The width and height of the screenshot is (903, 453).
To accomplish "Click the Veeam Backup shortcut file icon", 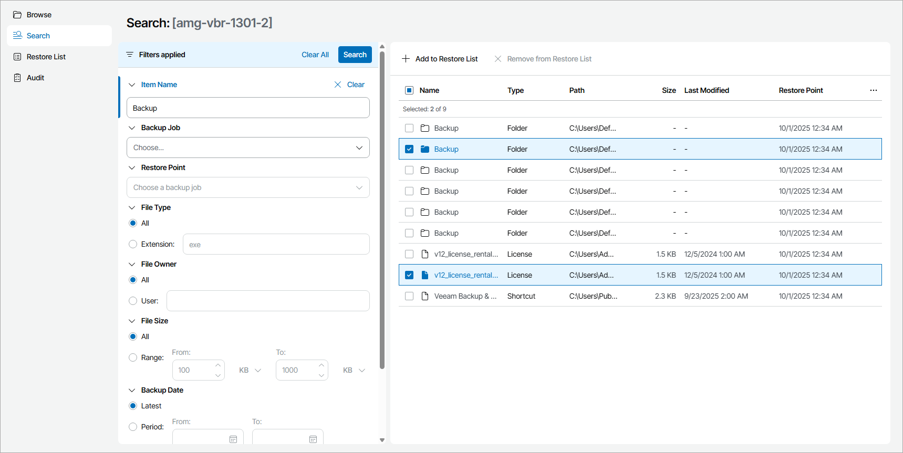I will [425, 296].
